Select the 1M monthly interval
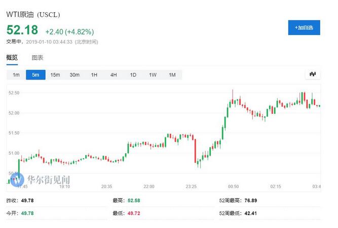The width and height of the screenshot is (338, 228). 172,75
